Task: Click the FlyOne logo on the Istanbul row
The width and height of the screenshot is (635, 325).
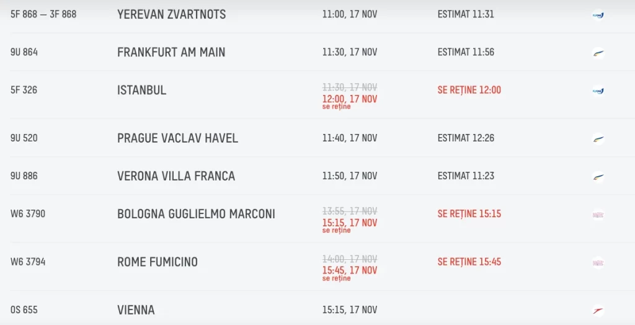Action: pos(598,91)
